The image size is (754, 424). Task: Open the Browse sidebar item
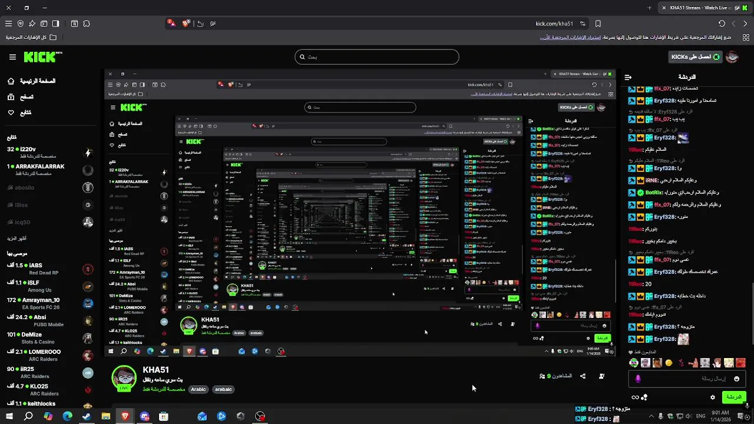coord(21,97)
